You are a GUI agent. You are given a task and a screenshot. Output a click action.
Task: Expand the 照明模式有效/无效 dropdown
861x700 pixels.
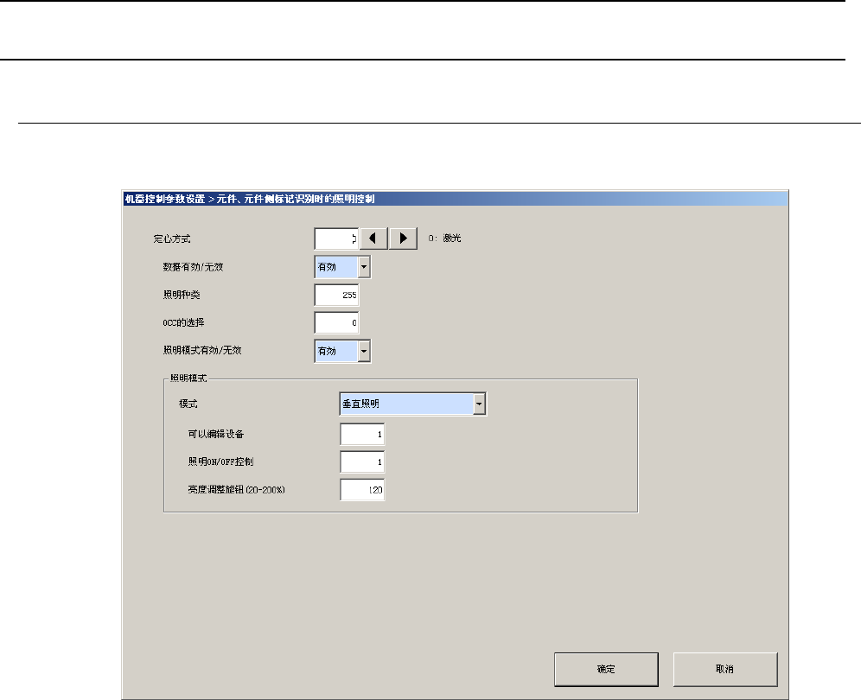[x=364, y=350]
